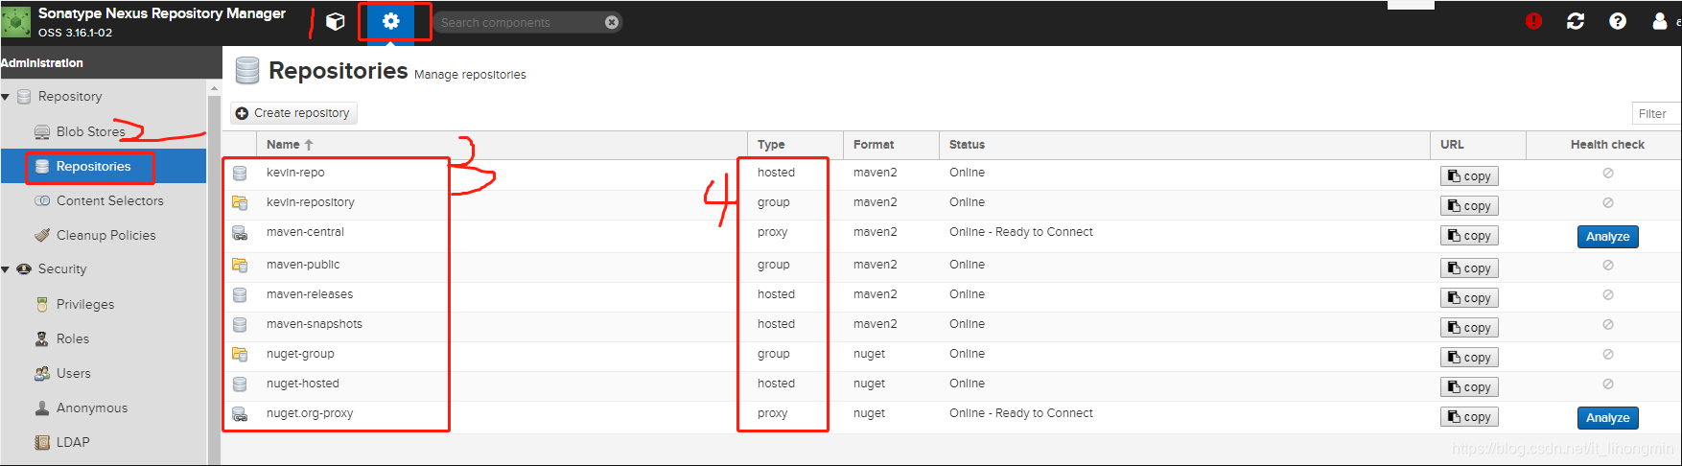The height and width of the screenshot is (466, 1682).
Task: Click the Content Selectors icon
Action: pos(42,200)
